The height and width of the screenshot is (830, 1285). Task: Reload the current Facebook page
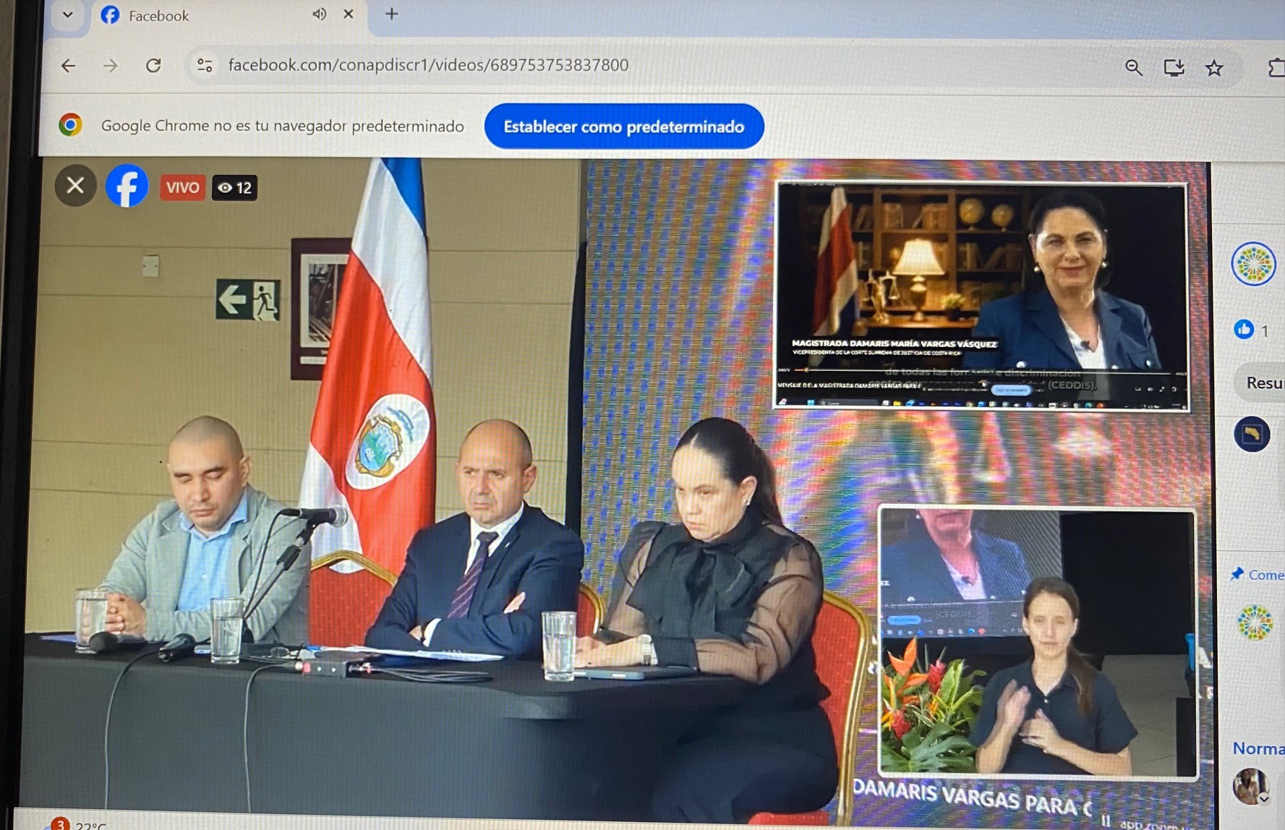click(x=154, y=66)
